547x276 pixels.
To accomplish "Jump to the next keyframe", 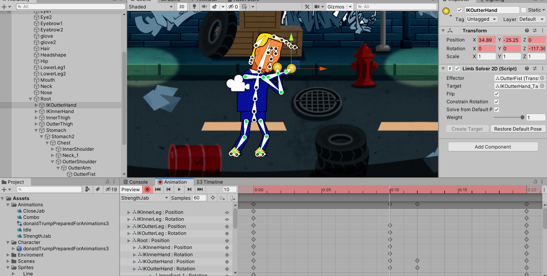I will [x=189, y=189].
